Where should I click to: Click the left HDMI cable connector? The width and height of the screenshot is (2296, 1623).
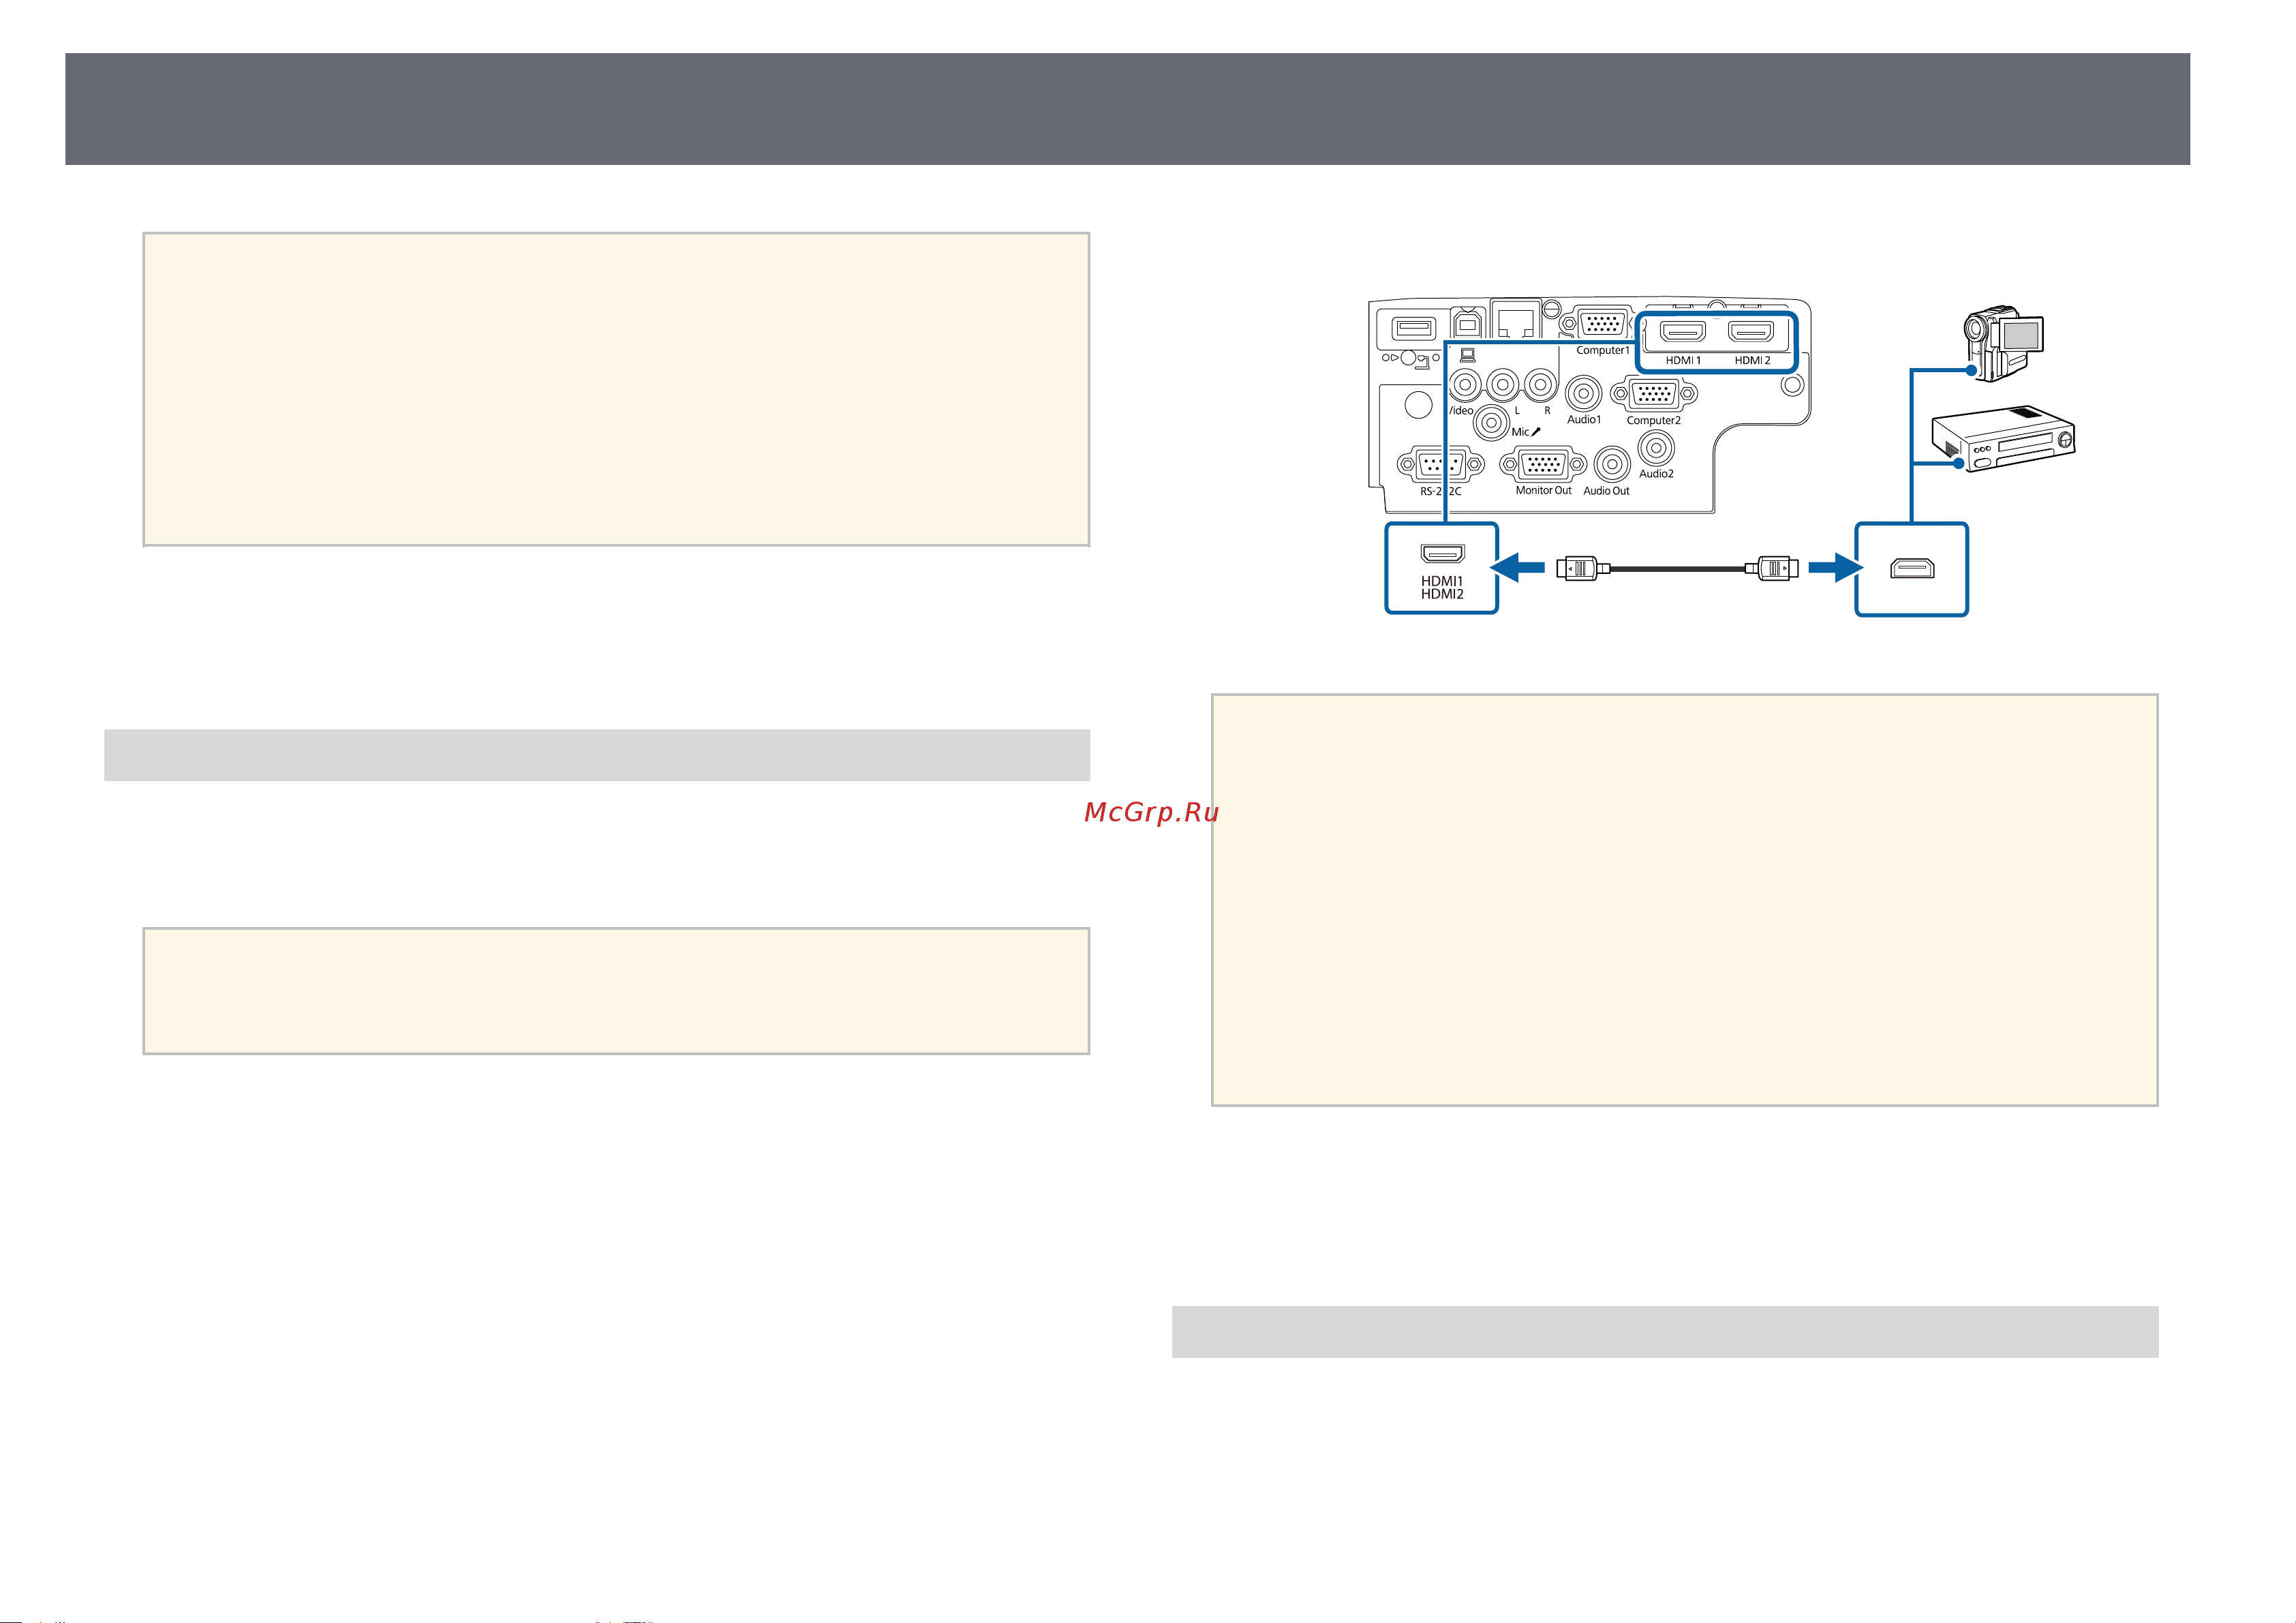point(1582,568)
